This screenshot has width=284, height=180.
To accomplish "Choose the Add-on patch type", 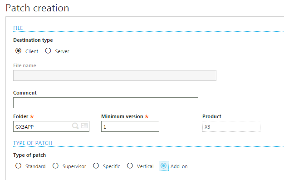I will point(164,166).
